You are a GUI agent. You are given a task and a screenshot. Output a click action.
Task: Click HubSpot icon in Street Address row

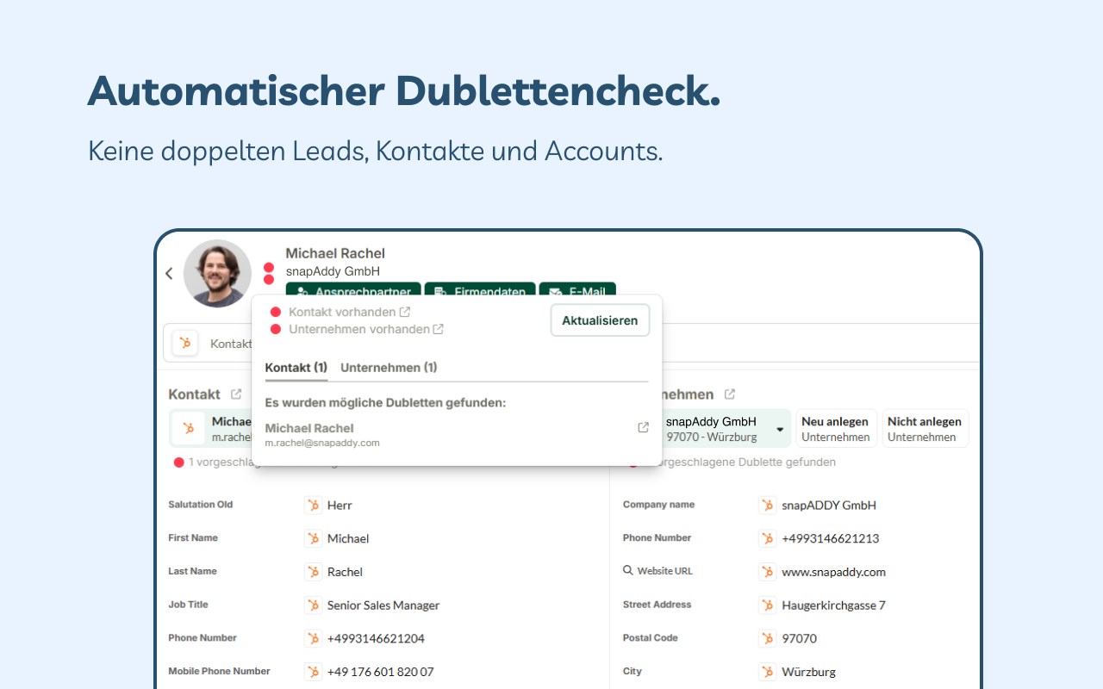(x=767, y=605)
